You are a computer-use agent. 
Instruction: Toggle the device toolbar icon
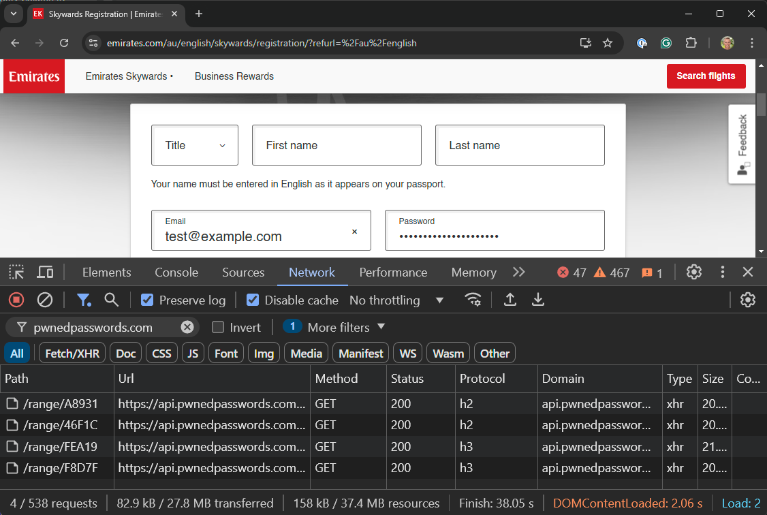[x=45, y=272]
